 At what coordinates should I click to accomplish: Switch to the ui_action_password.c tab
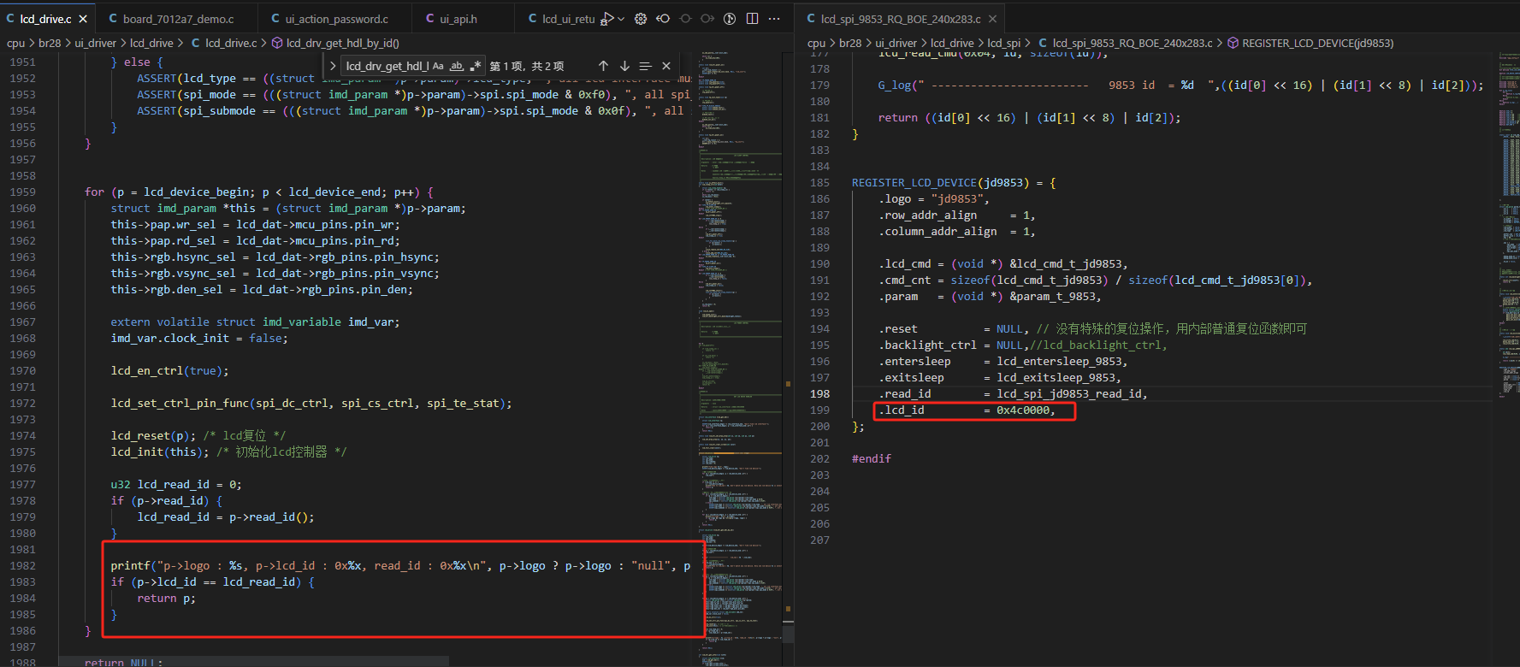tap(336, 19)
